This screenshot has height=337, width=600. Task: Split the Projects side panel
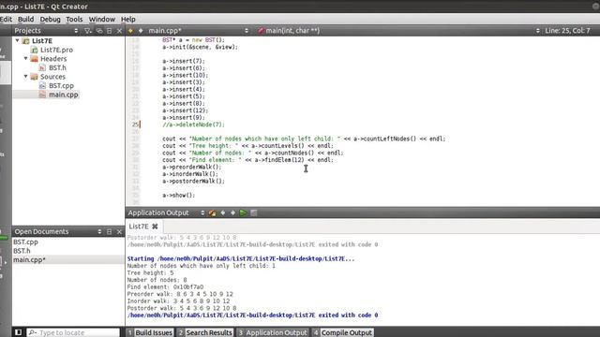(x=110, y=31)
